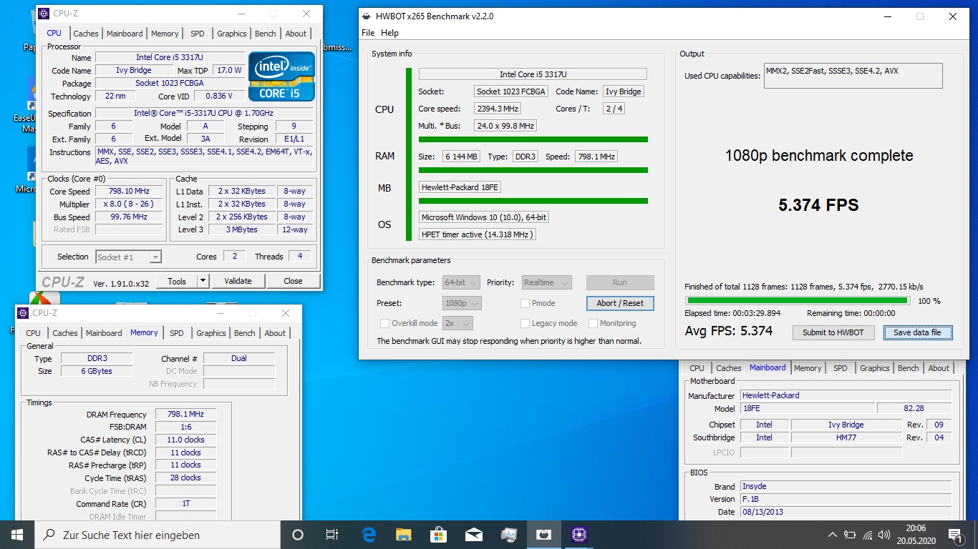Open the Windows Start menu
Screen dimensions: 978x549
click(x=17, y=534)
